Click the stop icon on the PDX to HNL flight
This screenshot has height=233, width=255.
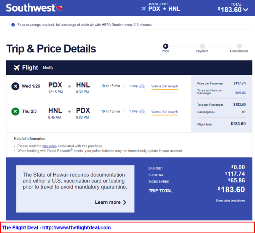point(142,86)
